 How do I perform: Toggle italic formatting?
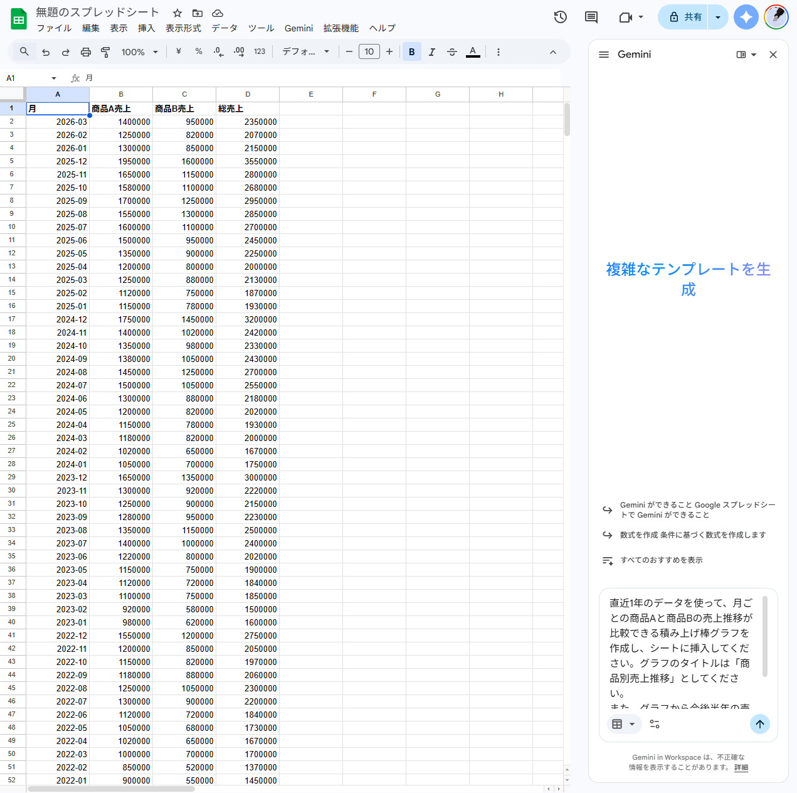point(432,52)
